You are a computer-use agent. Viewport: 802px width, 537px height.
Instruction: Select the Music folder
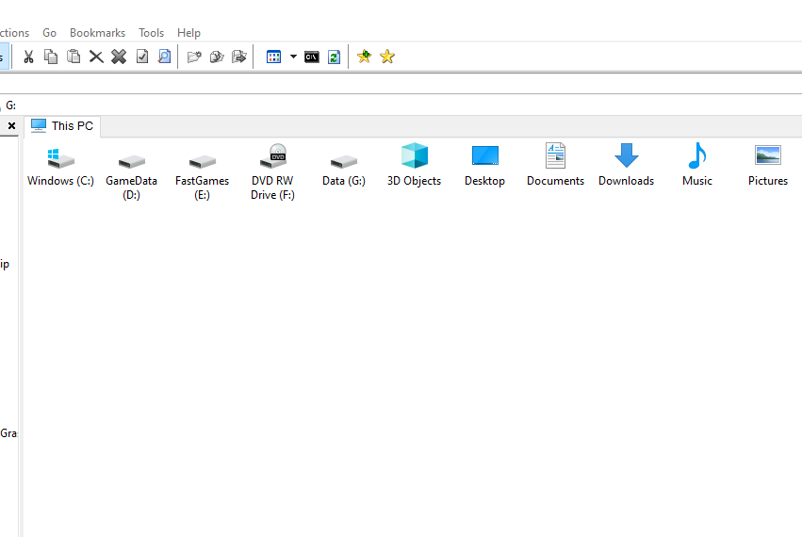point(697,166)
